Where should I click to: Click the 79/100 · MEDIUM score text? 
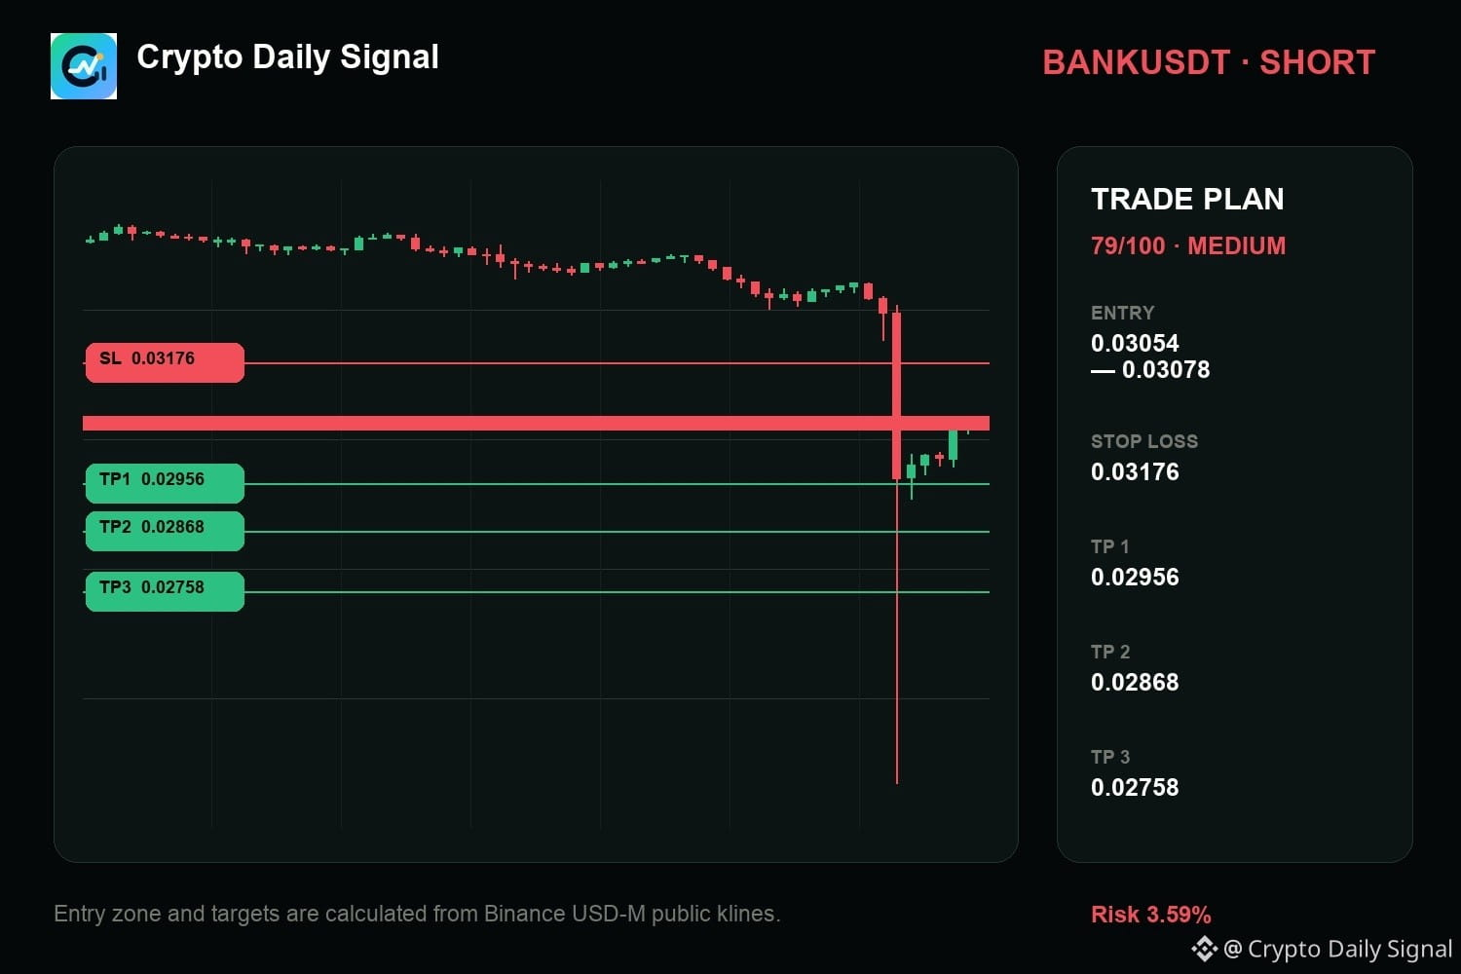point(1188,245)
